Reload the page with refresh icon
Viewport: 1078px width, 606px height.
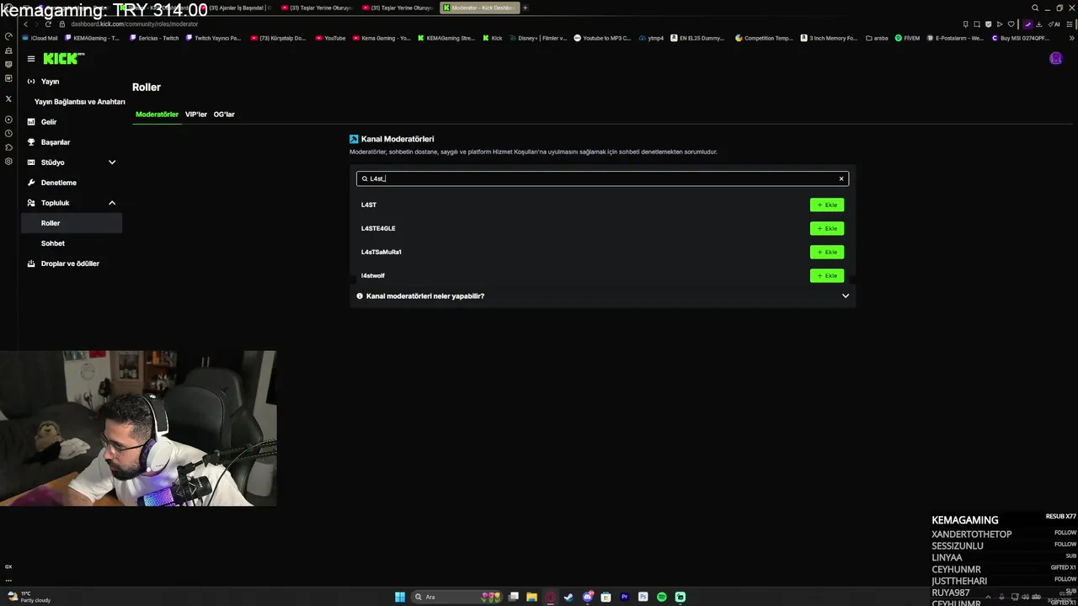point(48,24)
